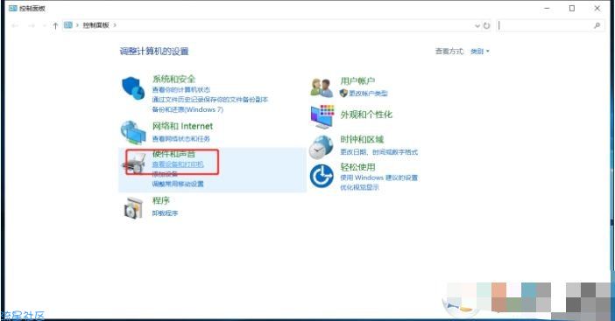Expand chevron before 控制面板 in address bar
Viewport: 615px width, 321px height.
pyautogui.click(x=77, y=25)
